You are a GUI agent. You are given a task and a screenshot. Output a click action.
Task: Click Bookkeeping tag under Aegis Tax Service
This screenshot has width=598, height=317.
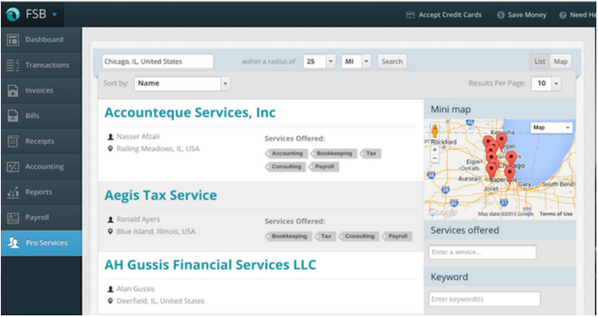288,236
